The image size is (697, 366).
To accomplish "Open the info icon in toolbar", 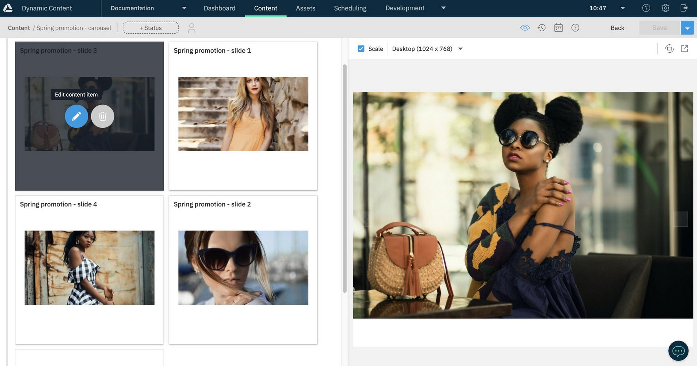I will pyautogui.click(x=575, y=28).
